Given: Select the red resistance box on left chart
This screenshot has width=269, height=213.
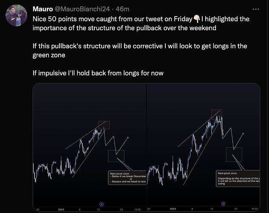Looking at the screenshot, I should click(x=104, y=125).
